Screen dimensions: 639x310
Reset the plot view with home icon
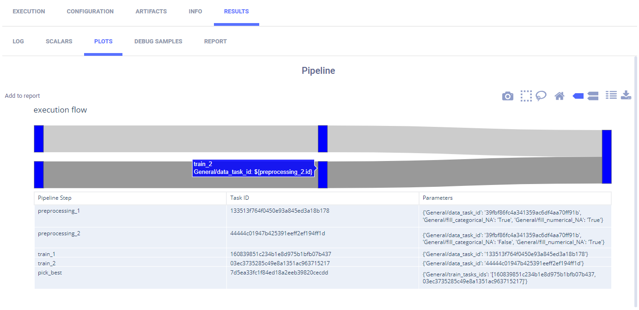coord(560,96)
